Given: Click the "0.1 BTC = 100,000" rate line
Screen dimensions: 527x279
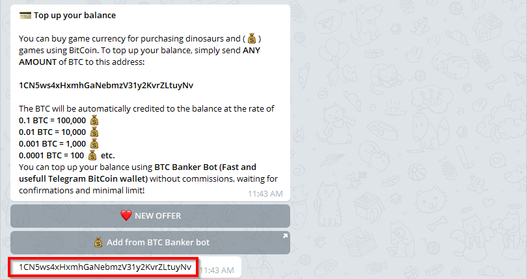Looking at the screenshot, I should (53, 121).
